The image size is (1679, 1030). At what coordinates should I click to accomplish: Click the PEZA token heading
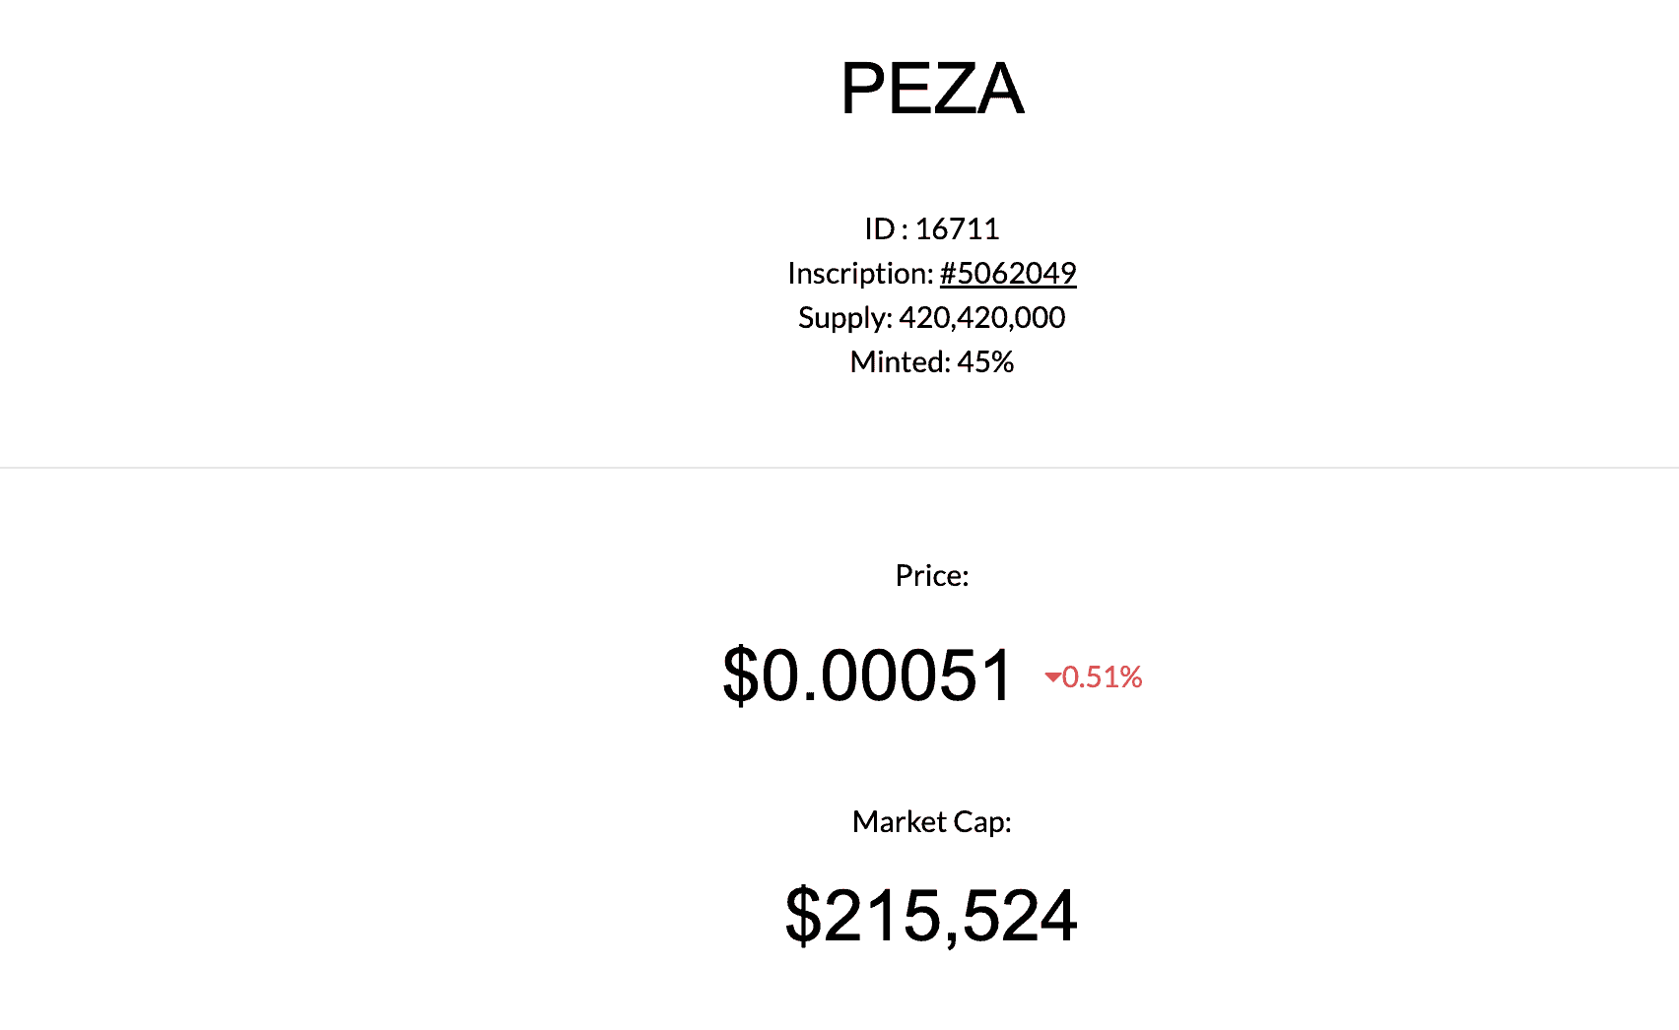tap(932, 89)
